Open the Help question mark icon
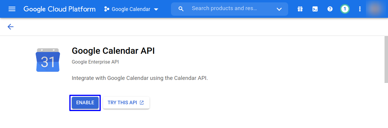The image size is (388, 128). coord(330,9)
